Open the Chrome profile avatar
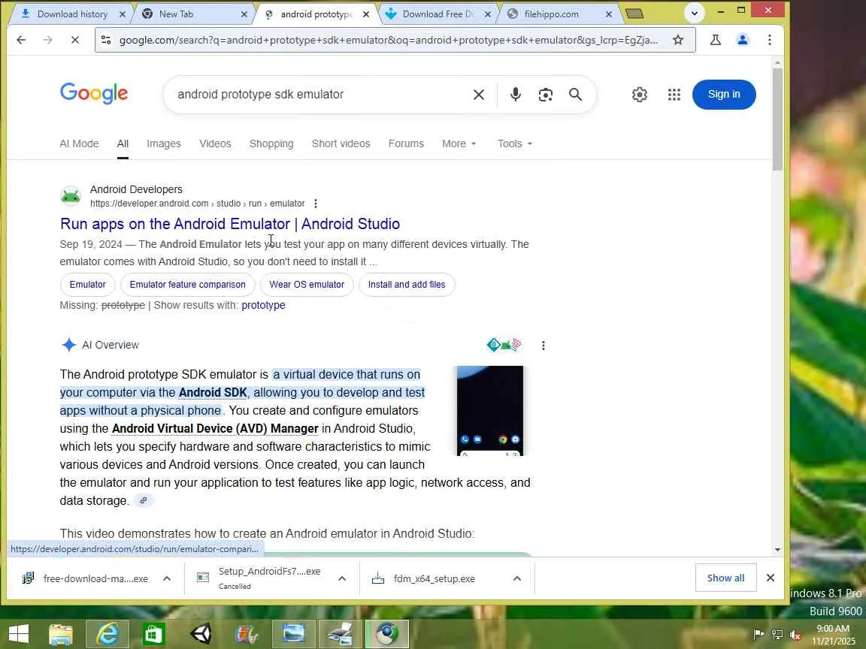Viewport: 866px width, 649px height. 742,40
